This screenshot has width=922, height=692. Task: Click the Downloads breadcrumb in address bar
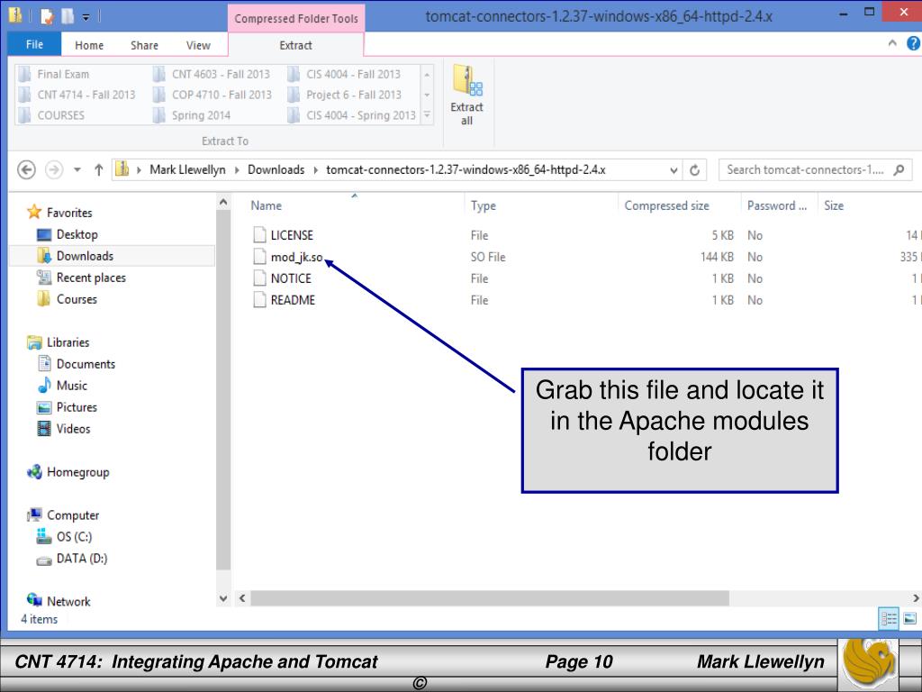(x=276, y=170)
